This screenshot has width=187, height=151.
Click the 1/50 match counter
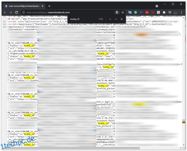pos(101,19)
